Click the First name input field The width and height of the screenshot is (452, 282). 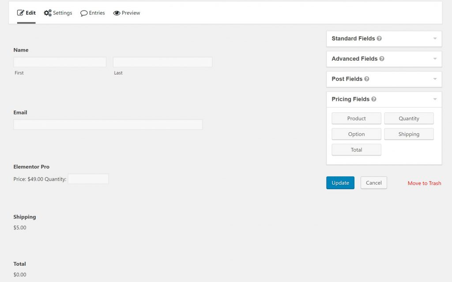[x=60, y=62]
